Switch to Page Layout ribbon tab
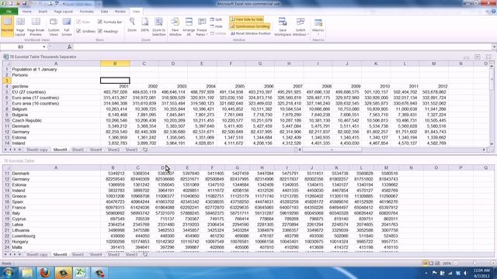The image size is (497, 279). point(64,12)
